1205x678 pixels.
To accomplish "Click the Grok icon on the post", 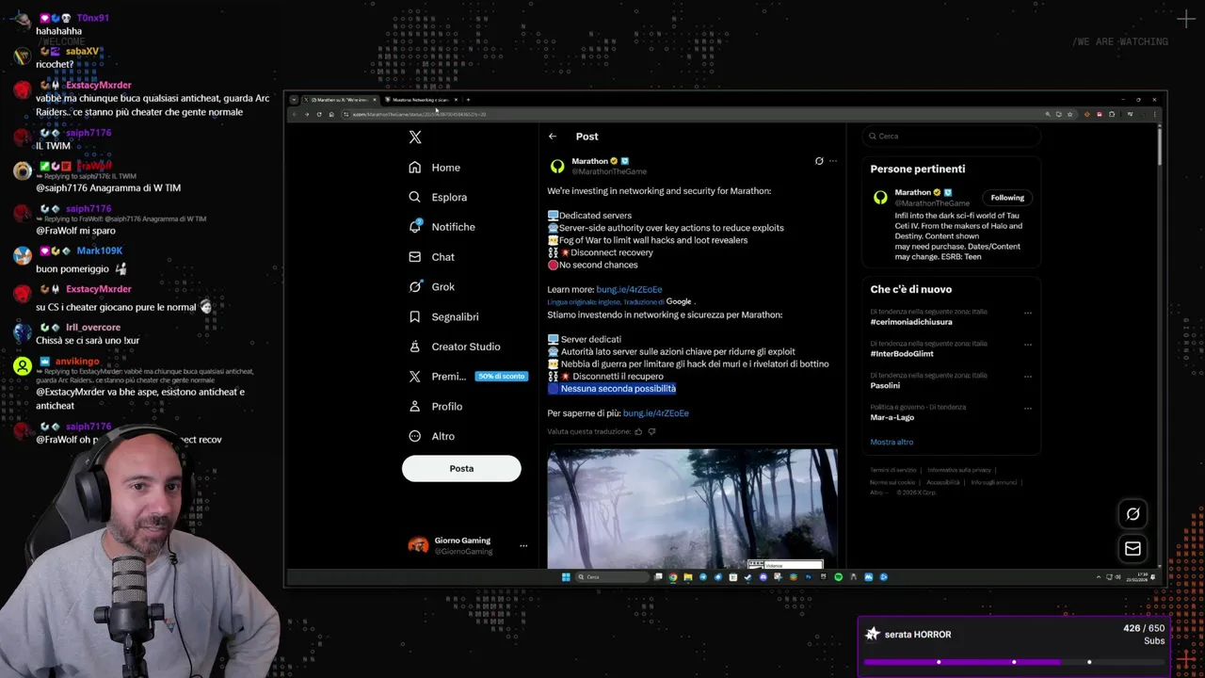I will (819, 161).
